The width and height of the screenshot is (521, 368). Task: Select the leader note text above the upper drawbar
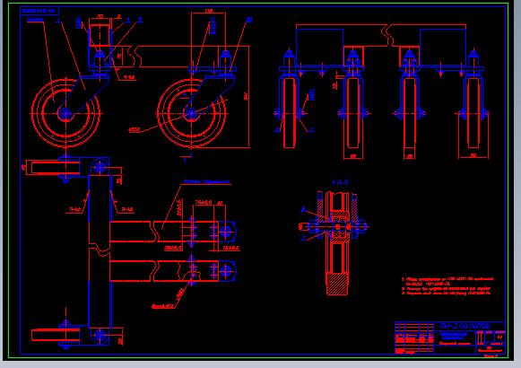tap(206, 182)
